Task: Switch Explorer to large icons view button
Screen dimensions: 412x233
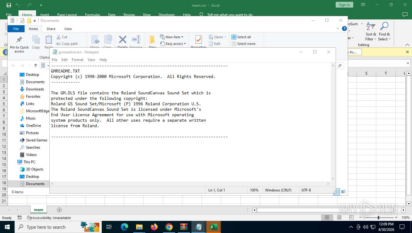Action: pyautogui.click(x=343, y=192)
